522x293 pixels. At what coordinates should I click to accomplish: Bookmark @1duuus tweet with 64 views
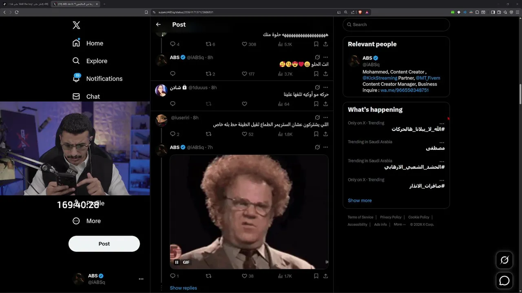click(x=316, y=104)
